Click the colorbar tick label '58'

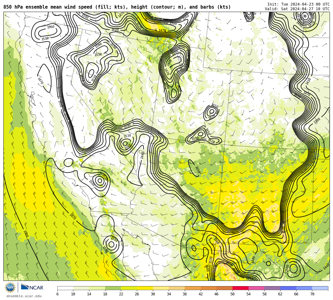pyautogui.click(x=264, y=294)
